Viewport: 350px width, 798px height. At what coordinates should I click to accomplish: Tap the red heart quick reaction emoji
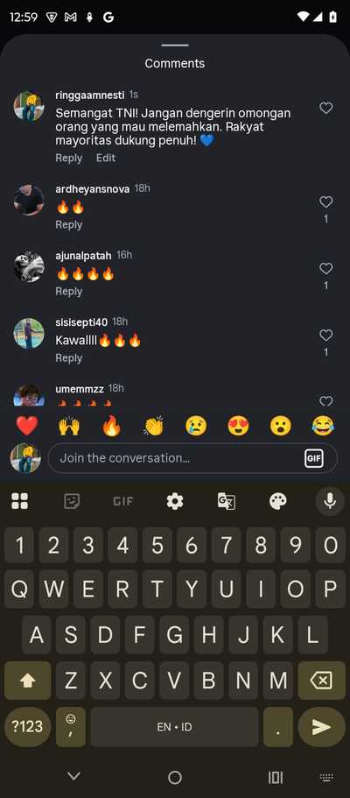(27, 426)
